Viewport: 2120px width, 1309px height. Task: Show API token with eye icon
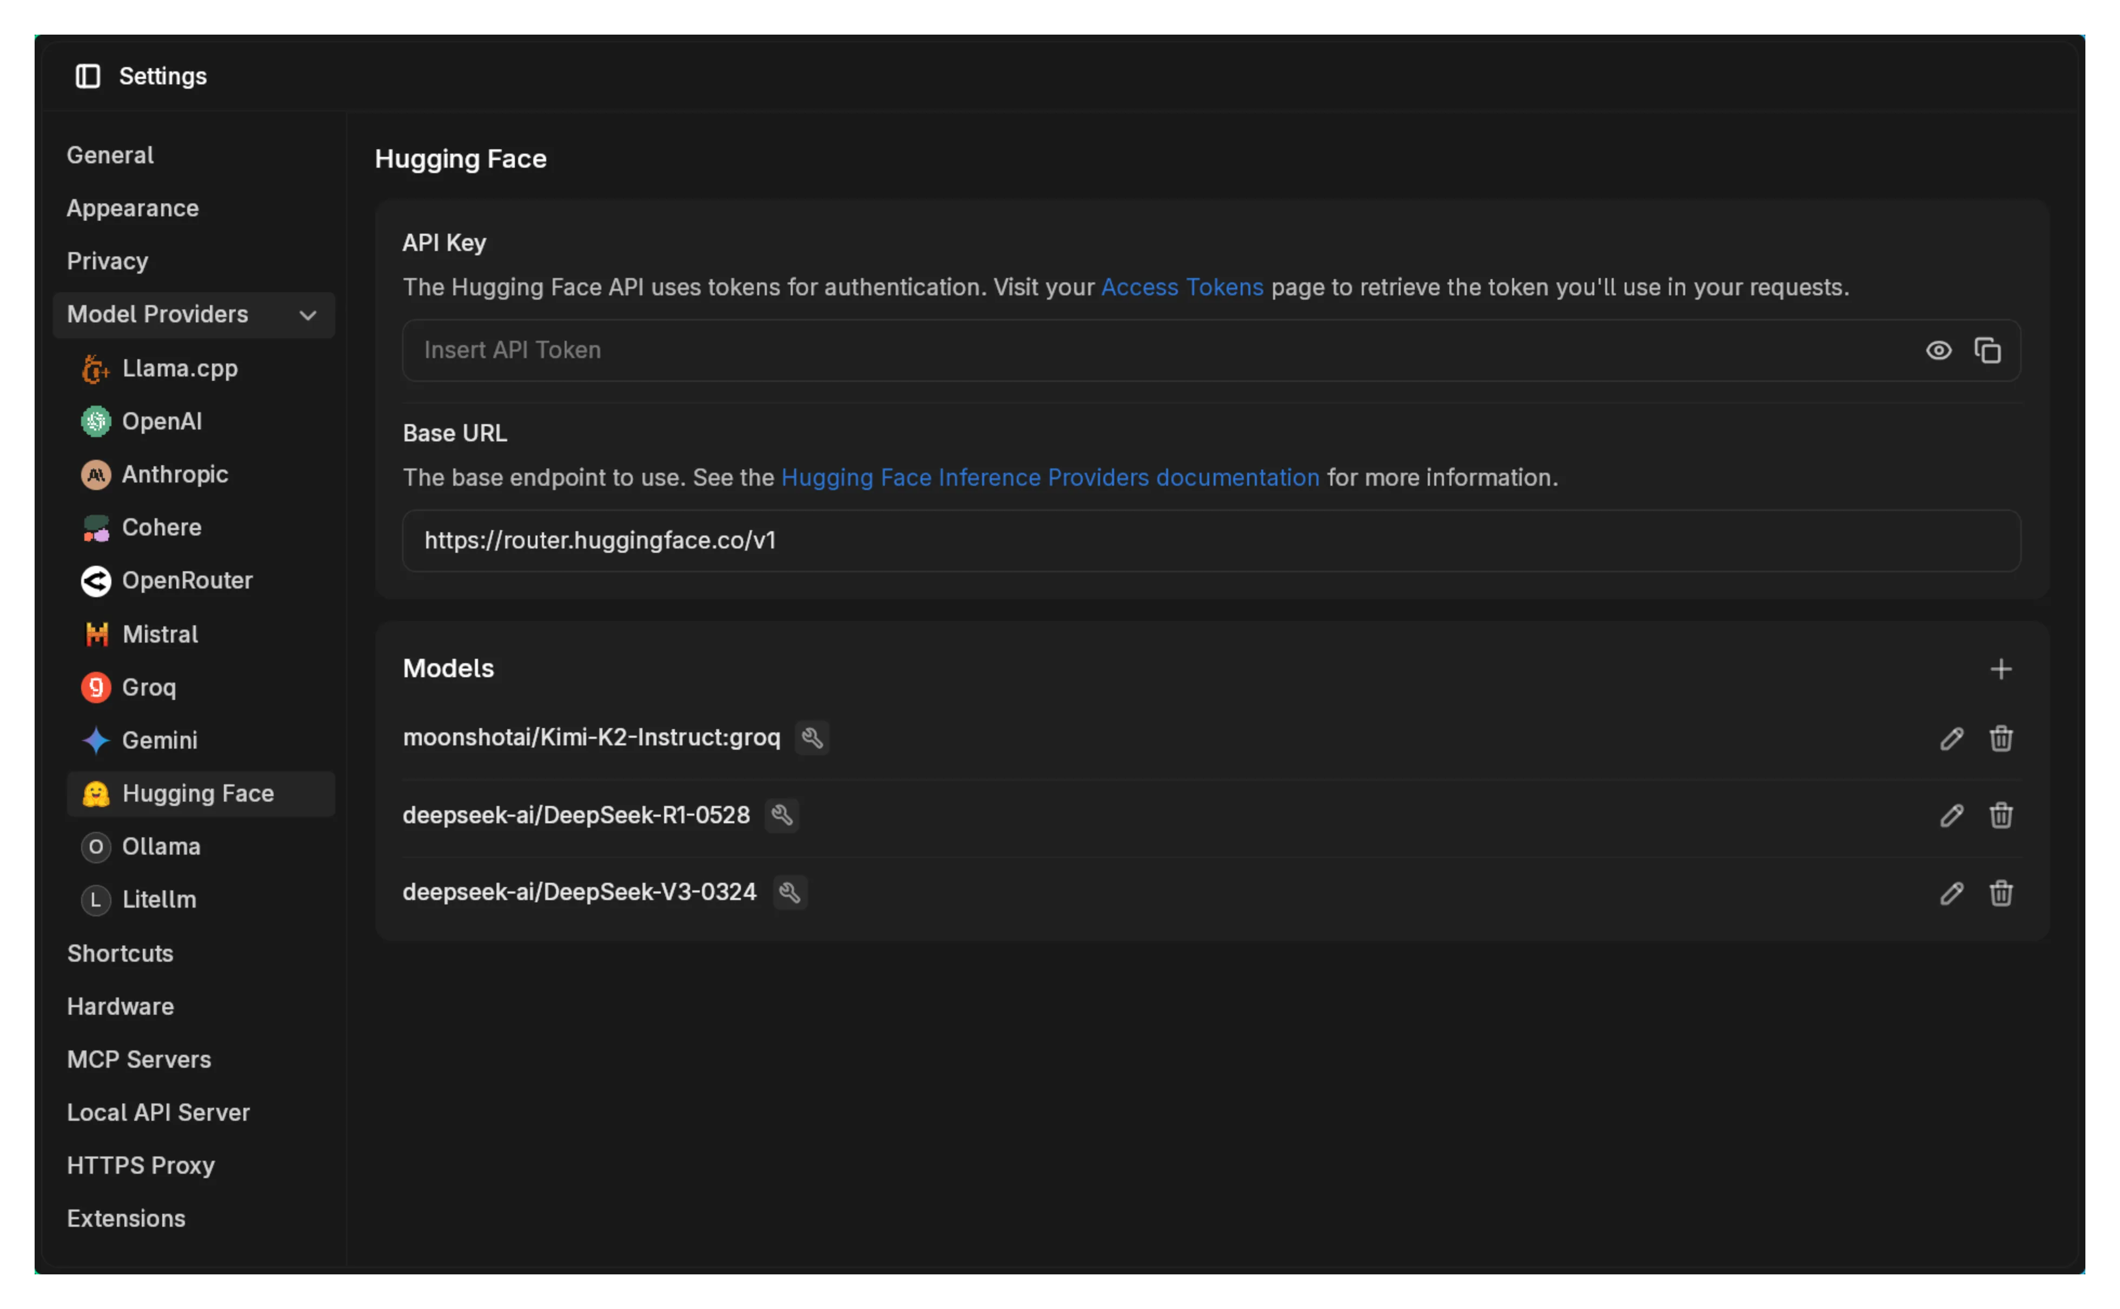[1938, 351]
